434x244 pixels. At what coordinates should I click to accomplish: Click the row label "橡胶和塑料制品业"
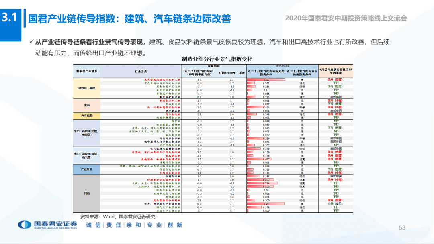click(168, 118)
